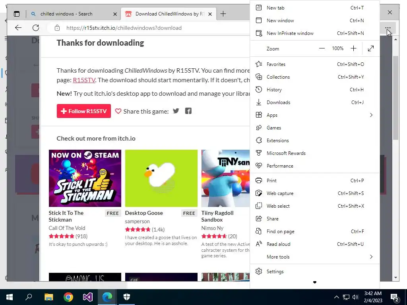
Task: Refresh the page
Action: 36,28
